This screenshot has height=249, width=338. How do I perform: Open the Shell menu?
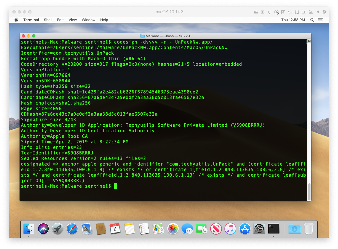(48, 20)
